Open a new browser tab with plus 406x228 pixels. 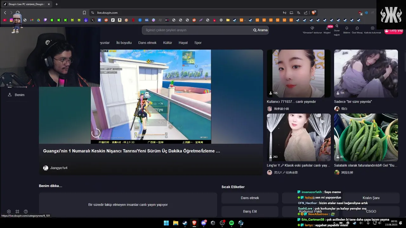(57, 4)
